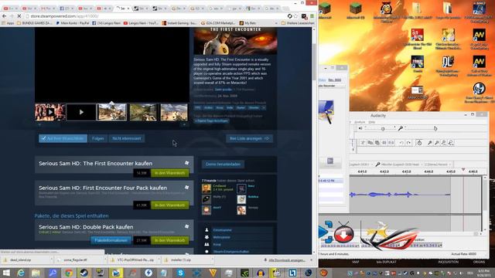
Task: Open Steam from the taskbar
Action: click(x=84, y=273)
